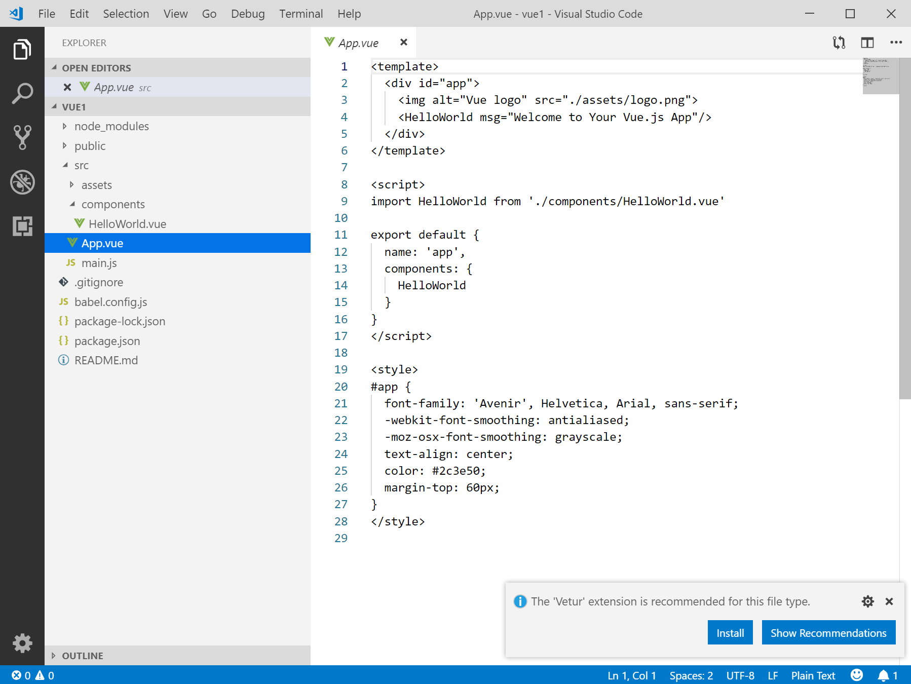911x684 pixels.
Task: Expand the assets folder
Action: [x=177, y=185]
